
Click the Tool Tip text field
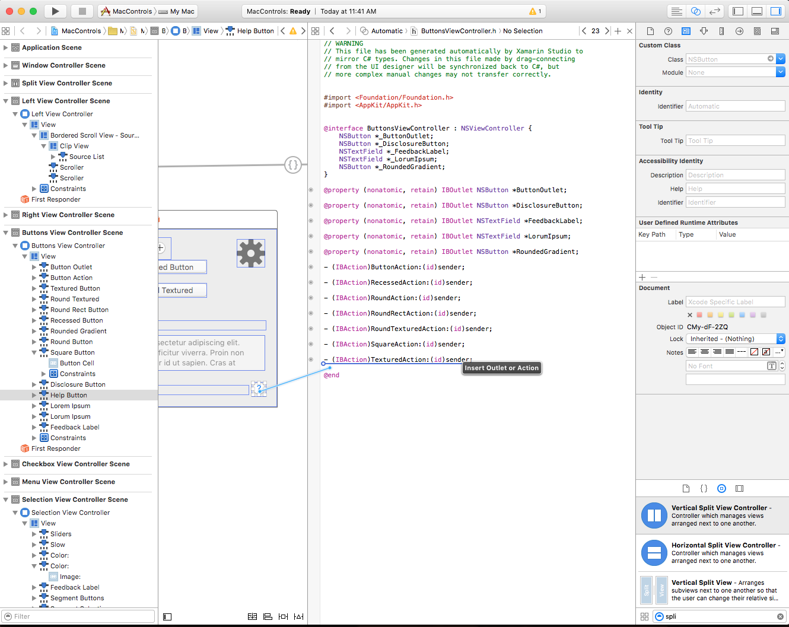pos(735,141)
